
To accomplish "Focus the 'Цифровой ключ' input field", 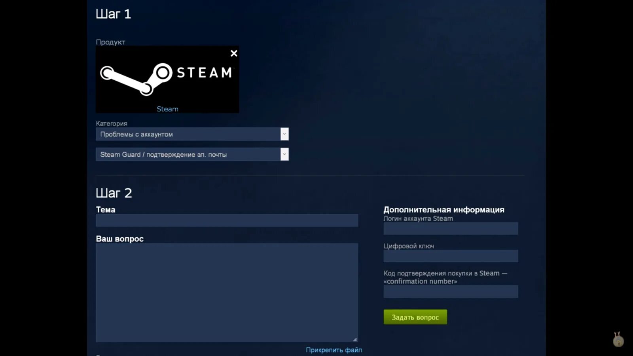I will coord(451,256).
